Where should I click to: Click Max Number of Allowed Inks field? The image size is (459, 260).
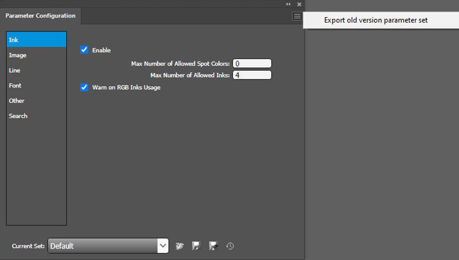tap(252, 75)
